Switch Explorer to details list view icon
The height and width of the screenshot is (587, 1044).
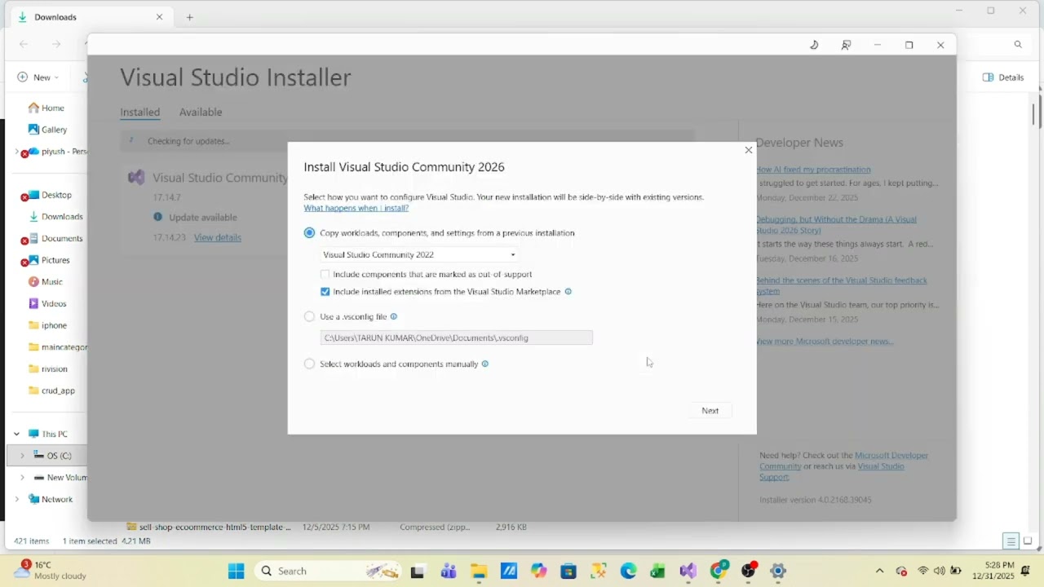(x=1011, y=541)
